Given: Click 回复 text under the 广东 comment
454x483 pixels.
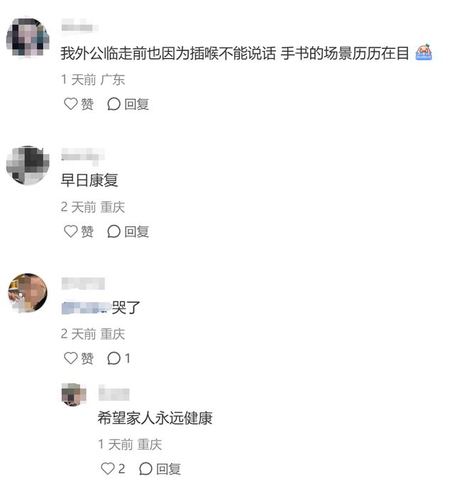Looking at the screenshot, I should pyautogui.click(x=137, y=104).
